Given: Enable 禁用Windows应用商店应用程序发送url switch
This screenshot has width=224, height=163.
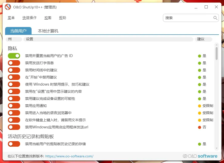Looking at the screenshot, I should (x=14, y=127).
